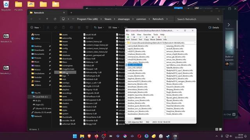
Task: Open RetroArch.7z desktop archive icon
Action: tap(6, 38)
